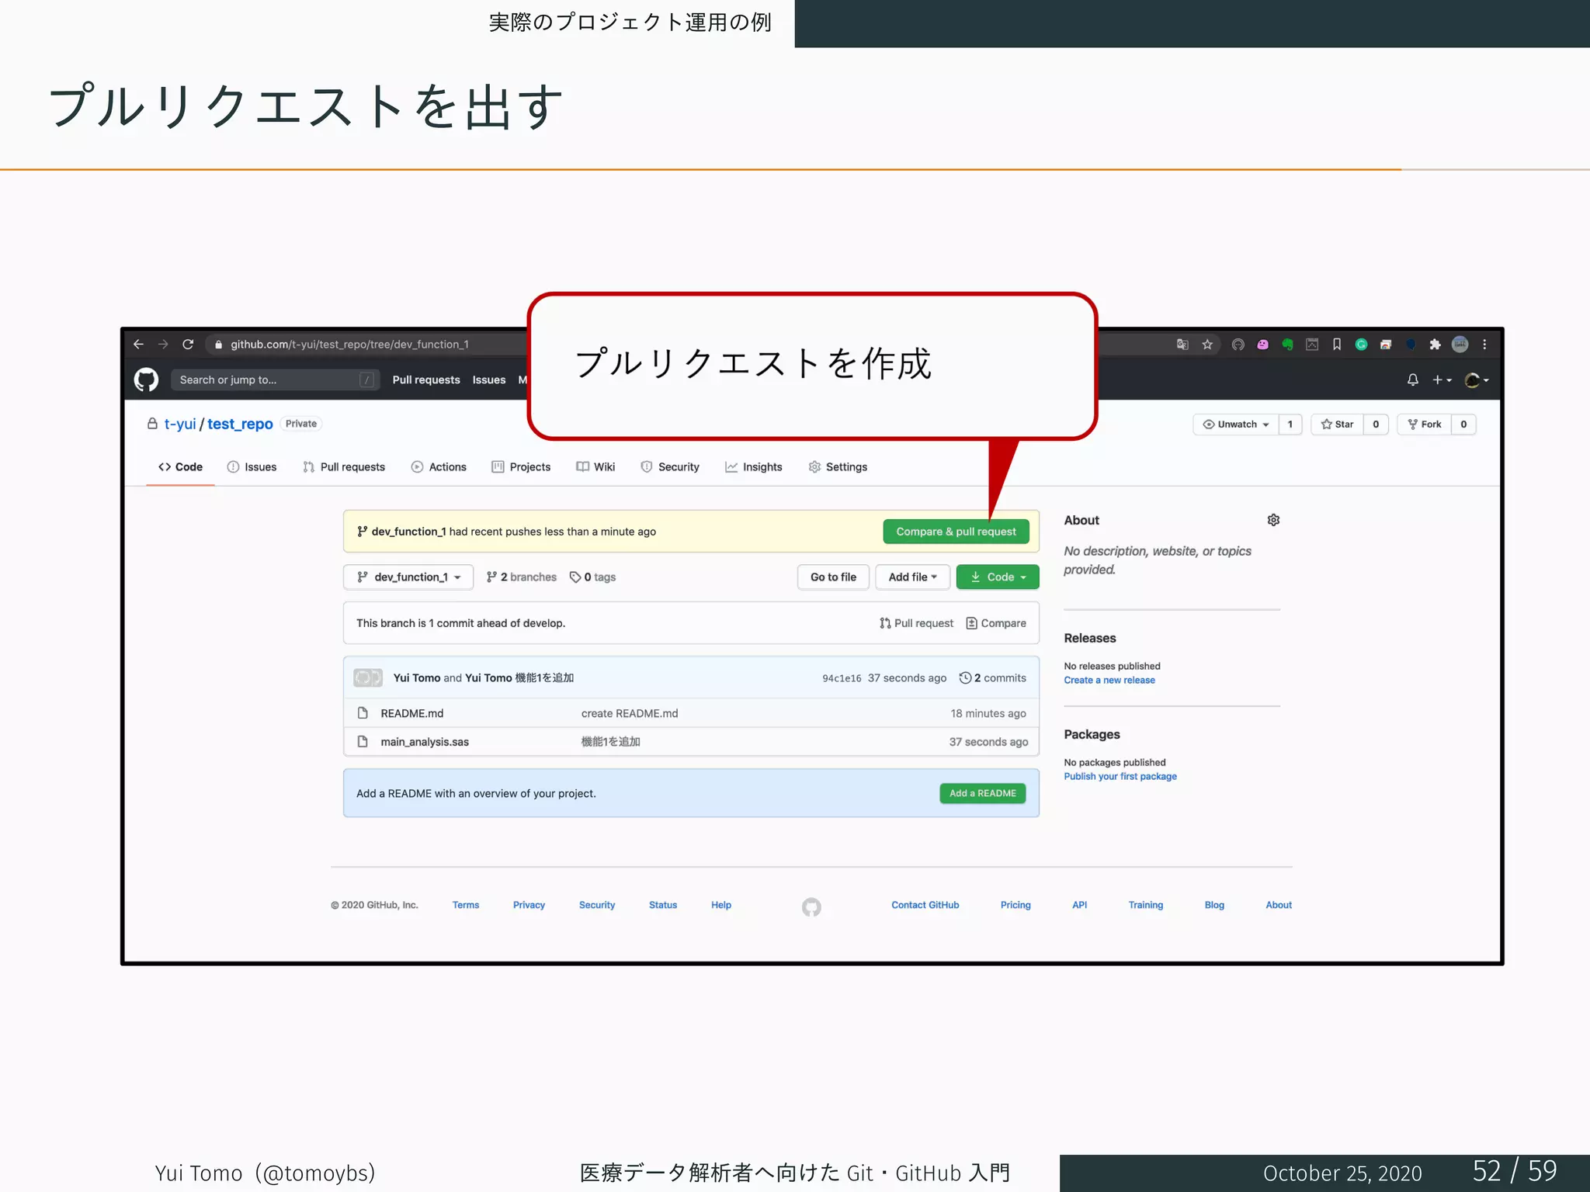Open the main_analysis.sas file
Image resolution: width=1590 pixels, height=1192 pixels.
pos(425,742)
